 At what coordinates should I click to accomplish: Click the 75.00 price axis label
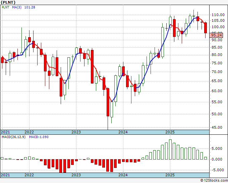click(217, 63)
